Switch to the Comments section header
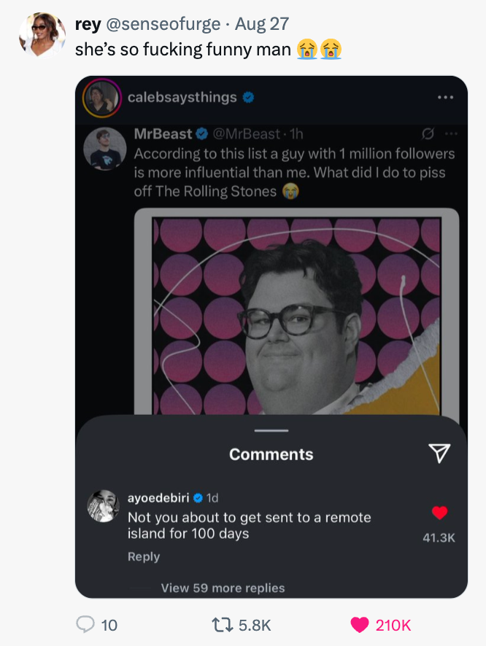This screenshot has width=486, height=646. 271,454
